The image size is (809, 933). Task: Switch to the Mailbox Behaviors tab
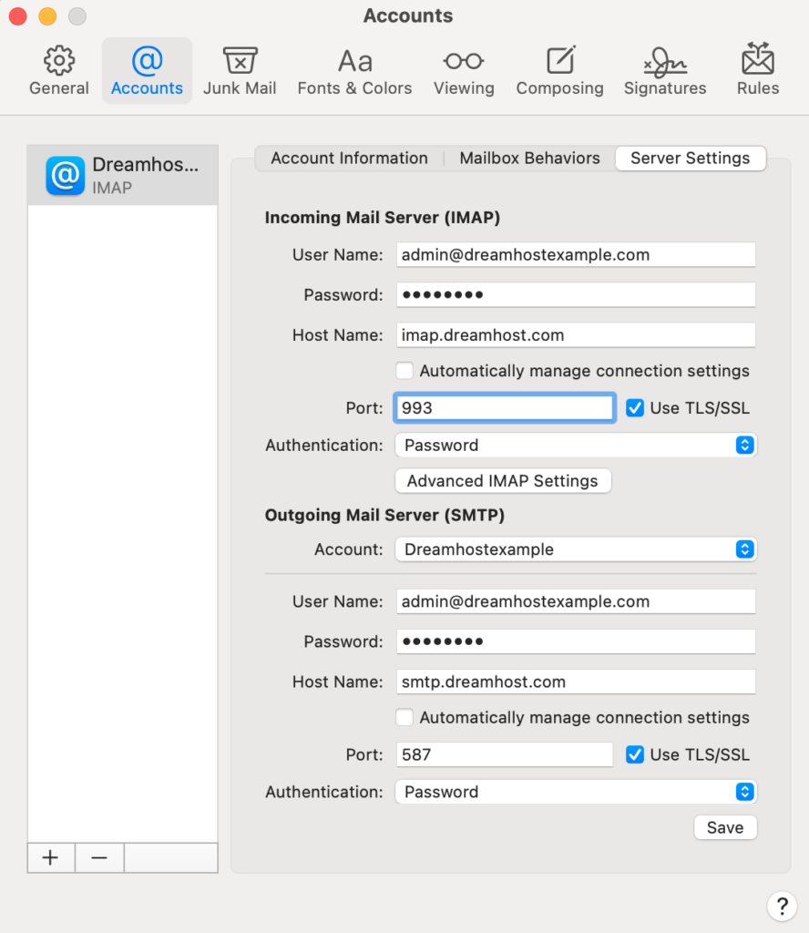(529, 158)
